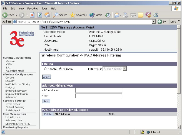The image size is (182, 135).
Task: Open Operating Mode sidebar link
Action: pos(15,71)
